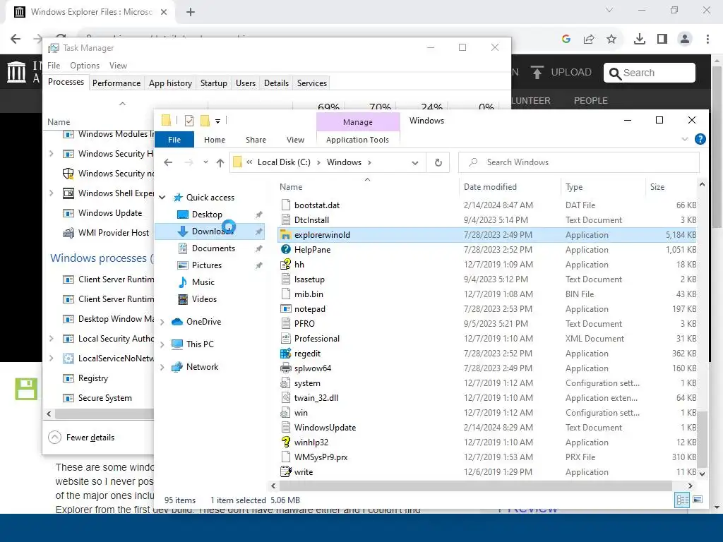Go back in the Explorer window
The height and width of the screenshot is (542, 723).
coord(168,162)
